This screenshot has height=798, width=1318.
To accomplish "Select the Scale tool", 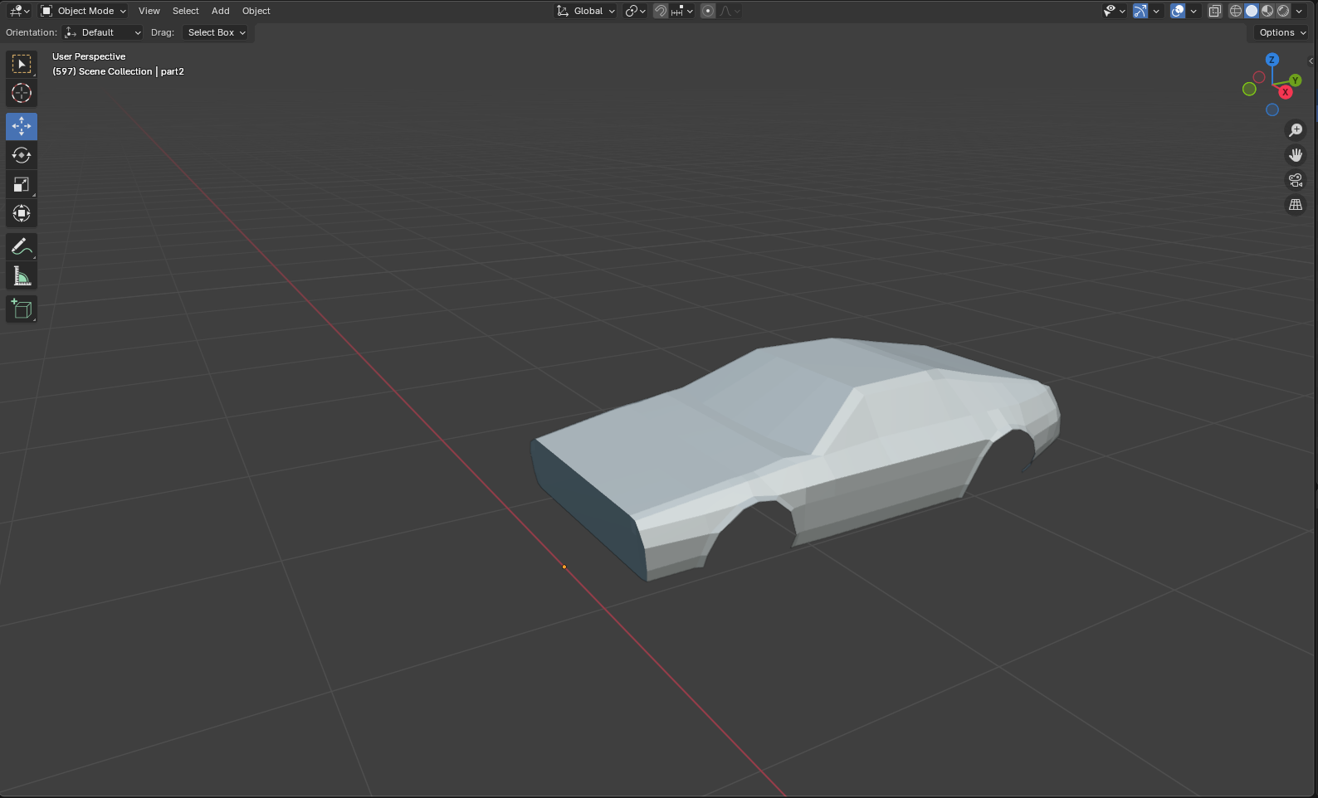I will [x=22, y=184].
